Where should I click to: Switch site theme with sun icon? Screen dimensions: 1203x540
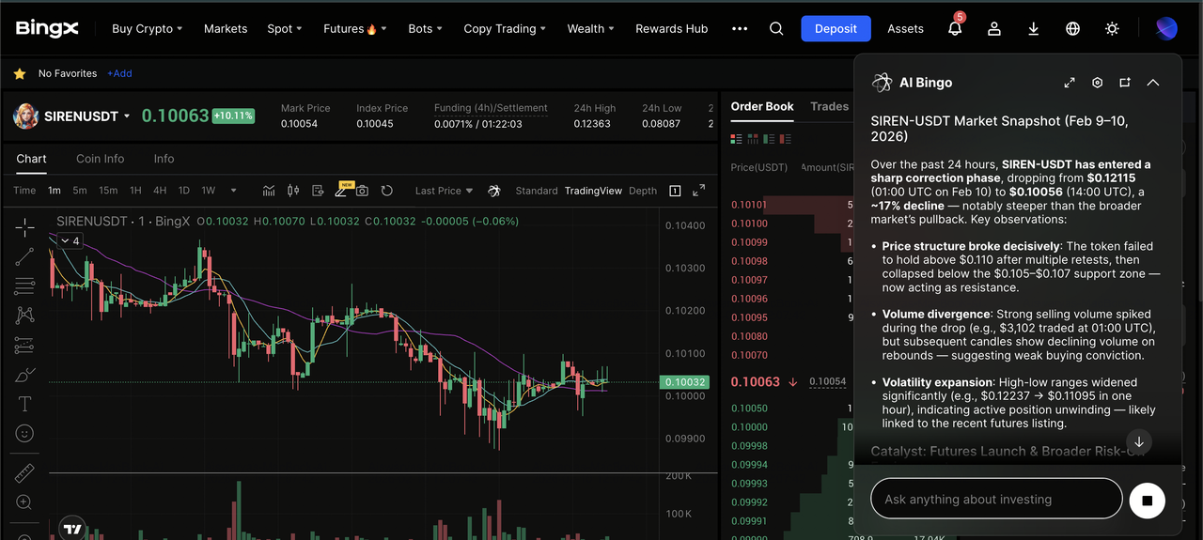(1112, 29)
